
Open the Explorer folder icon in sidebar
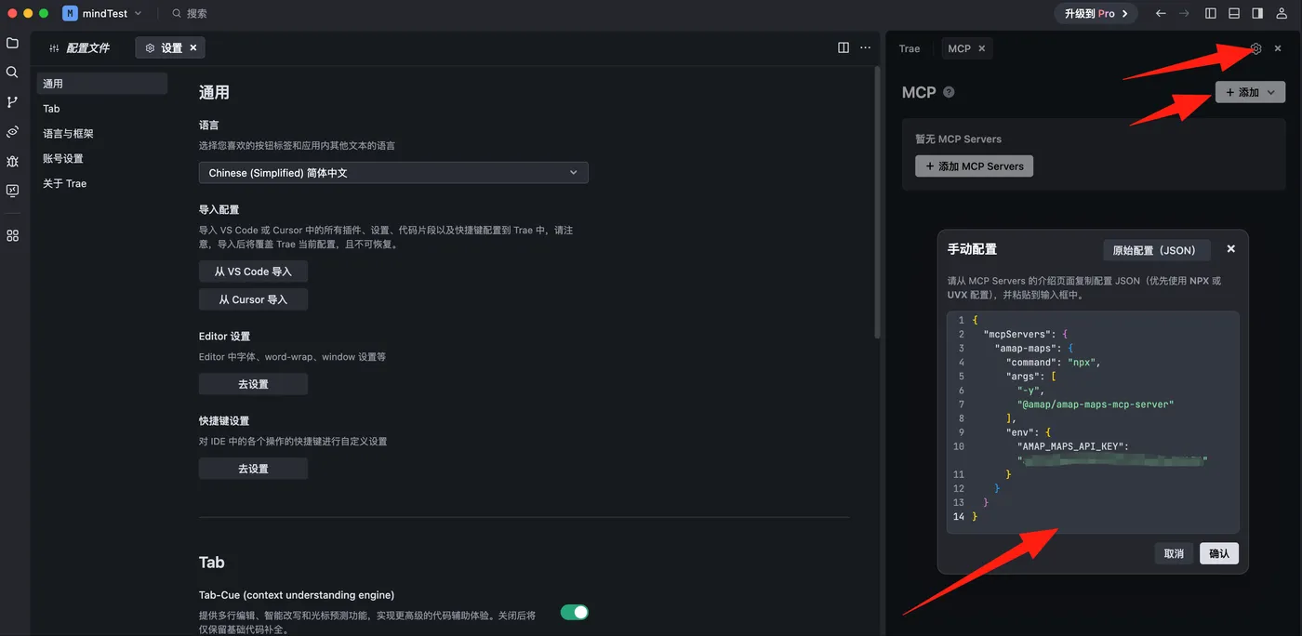point(12,43)
